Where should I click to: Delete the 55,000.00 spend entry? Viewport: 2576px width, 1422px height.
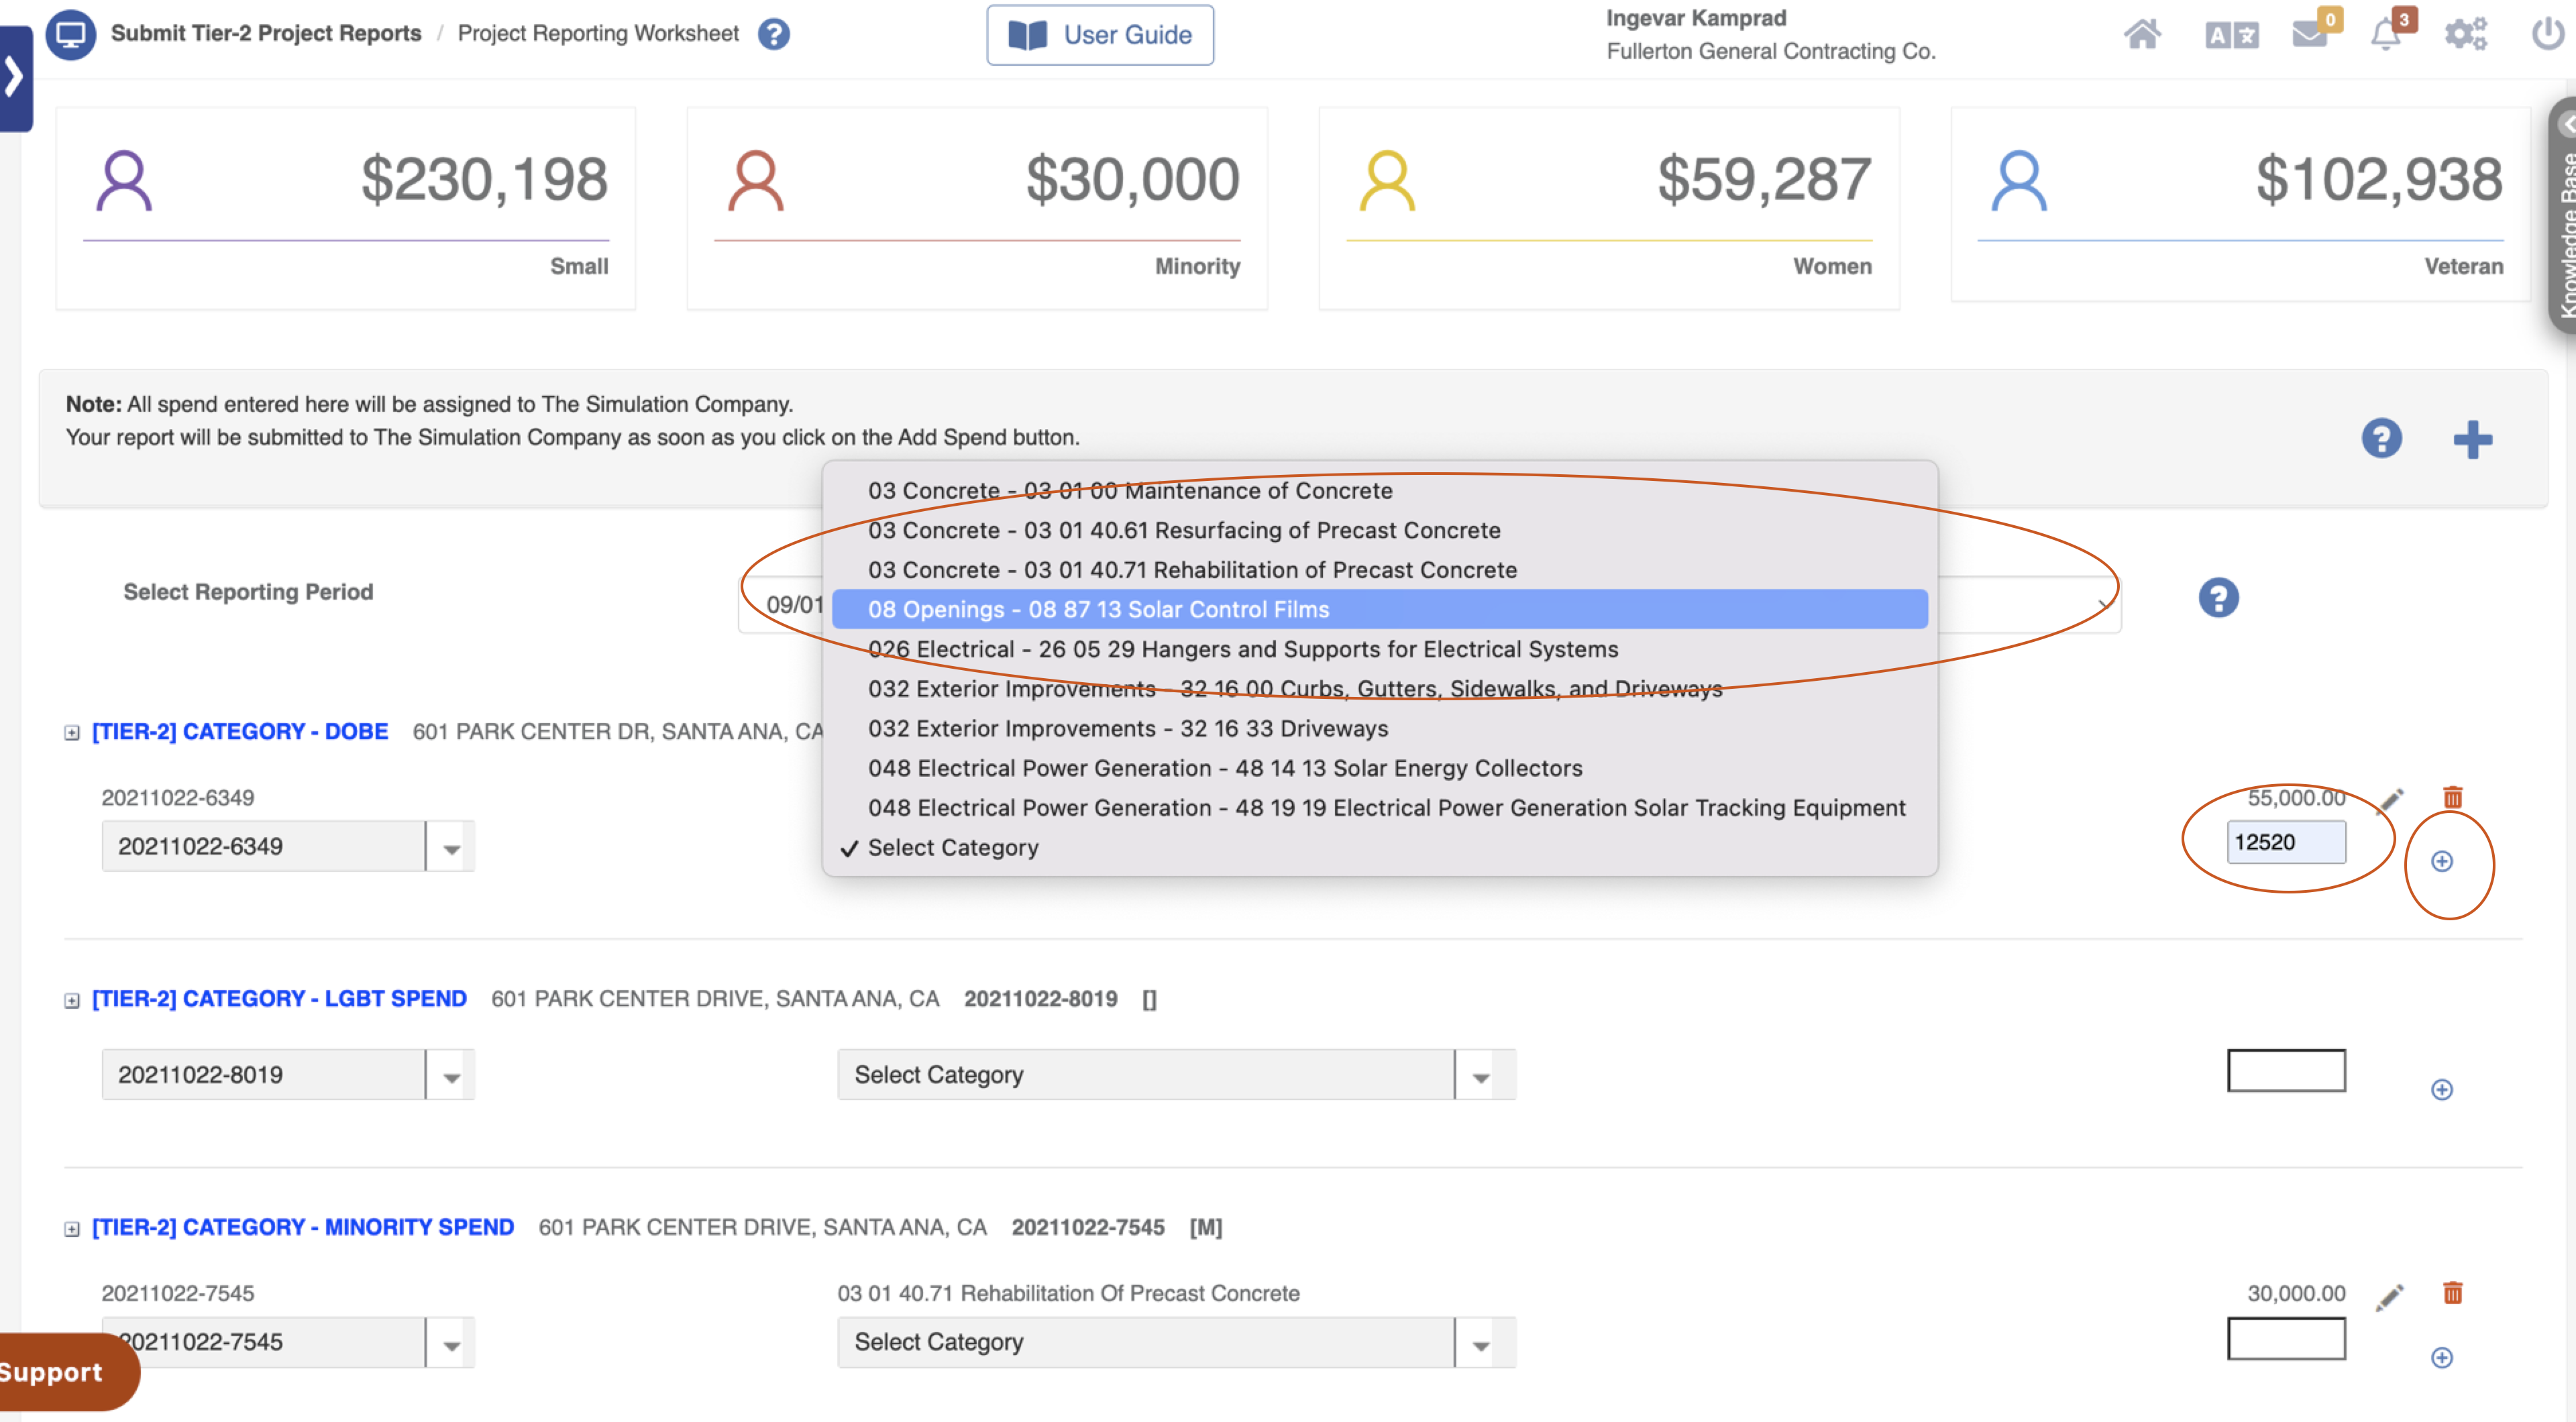click(x=2452, y=797)
